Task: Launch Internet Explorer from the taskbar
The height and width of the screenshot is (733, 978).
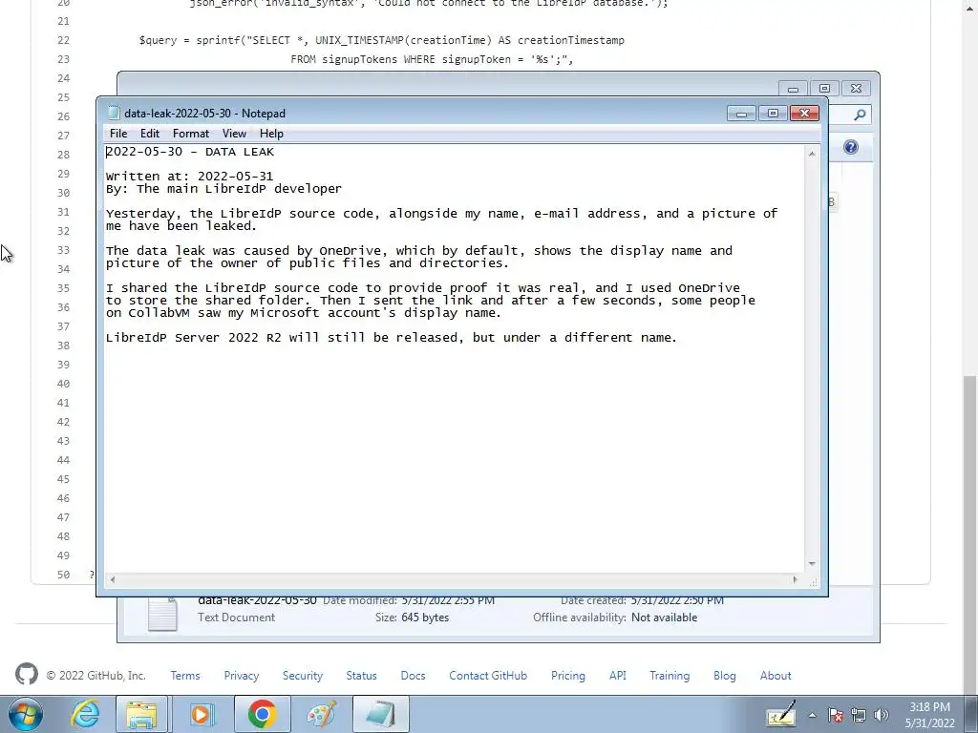Action: click(x=84, y=714)
